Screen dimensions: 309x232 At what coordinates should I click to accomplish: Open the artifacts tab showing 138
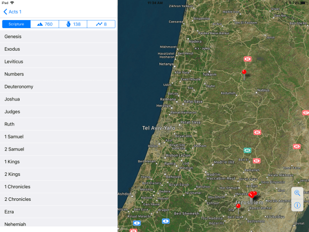73,24
